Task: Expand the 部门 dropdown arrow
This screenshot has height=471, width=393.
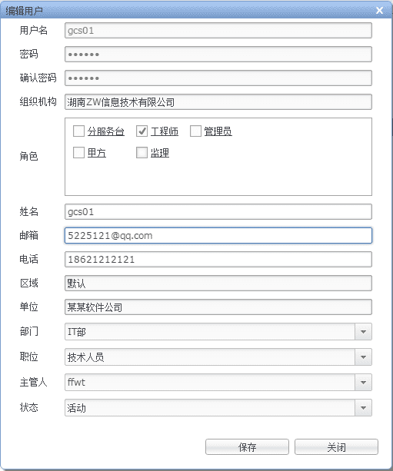Action: [363, 332]
